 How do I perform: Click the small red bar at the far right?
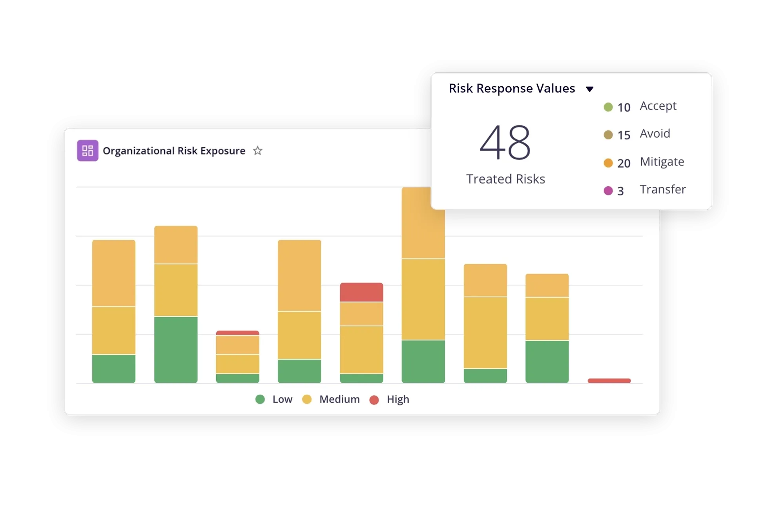point(609,380)
